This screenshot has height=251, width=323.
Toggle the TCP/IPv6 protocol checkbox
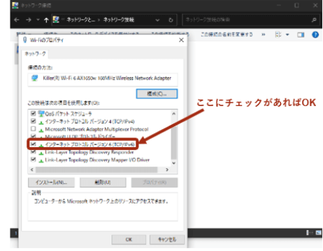point(34,144)
